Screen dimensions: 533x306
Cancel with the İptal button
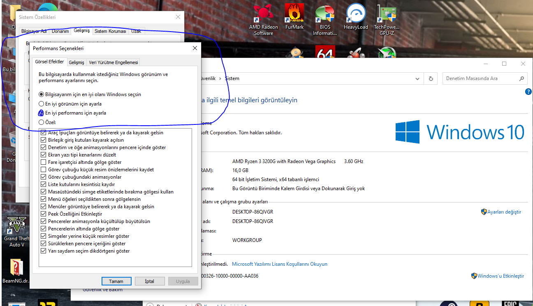150,281
